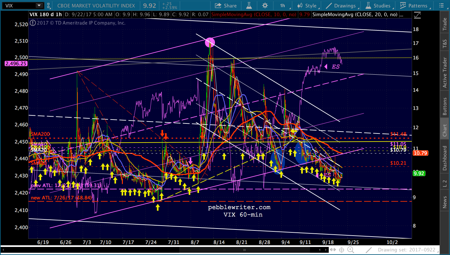Image resolution: width=450 pixels, height=255 pixels.
Task: Open the Style dropdown
Action: pos(308,5)
